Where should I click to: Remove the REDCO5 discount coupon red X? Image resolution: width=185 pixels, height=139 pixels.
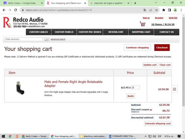point(151,110)
